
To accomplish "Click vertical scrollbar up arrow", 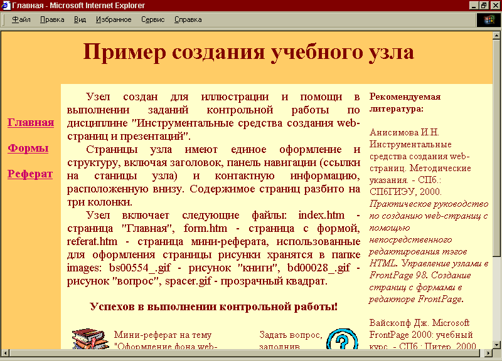I will [496, 35].
